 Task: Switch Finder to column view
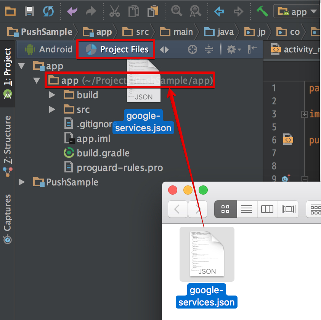tap(267, 209)
